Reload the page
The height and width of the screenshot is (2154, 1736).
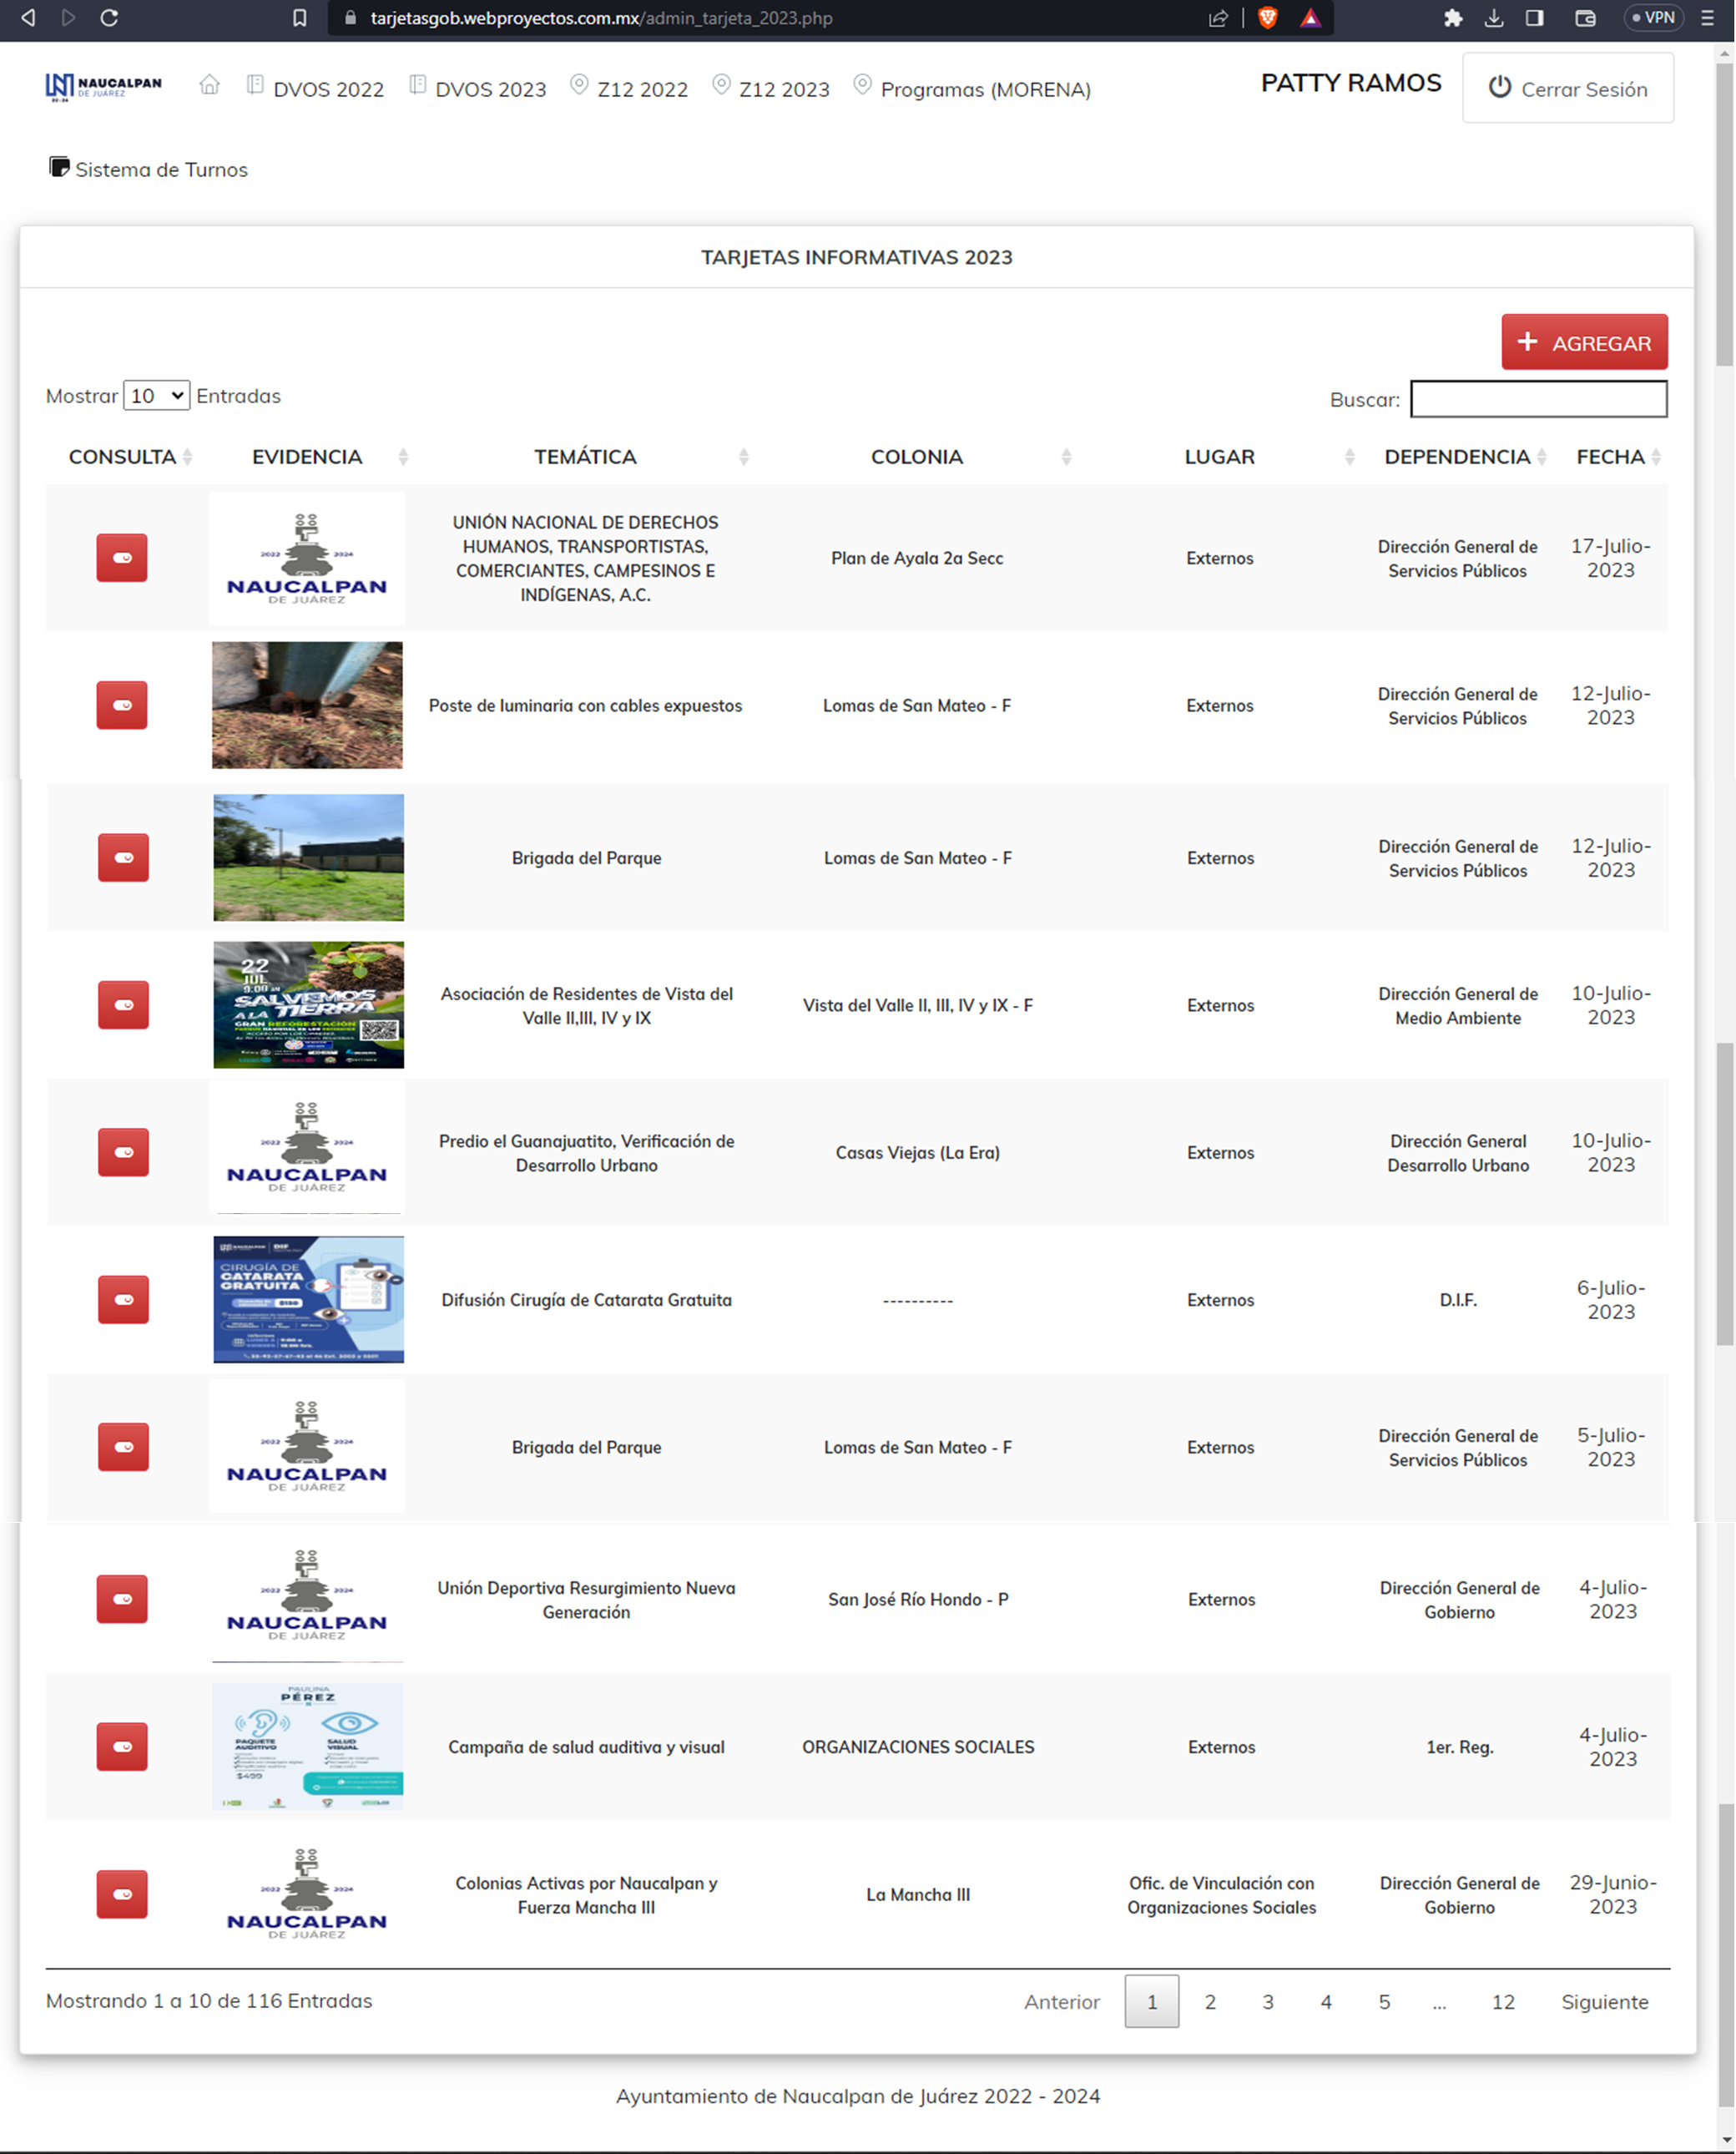[x=110, y=18]
